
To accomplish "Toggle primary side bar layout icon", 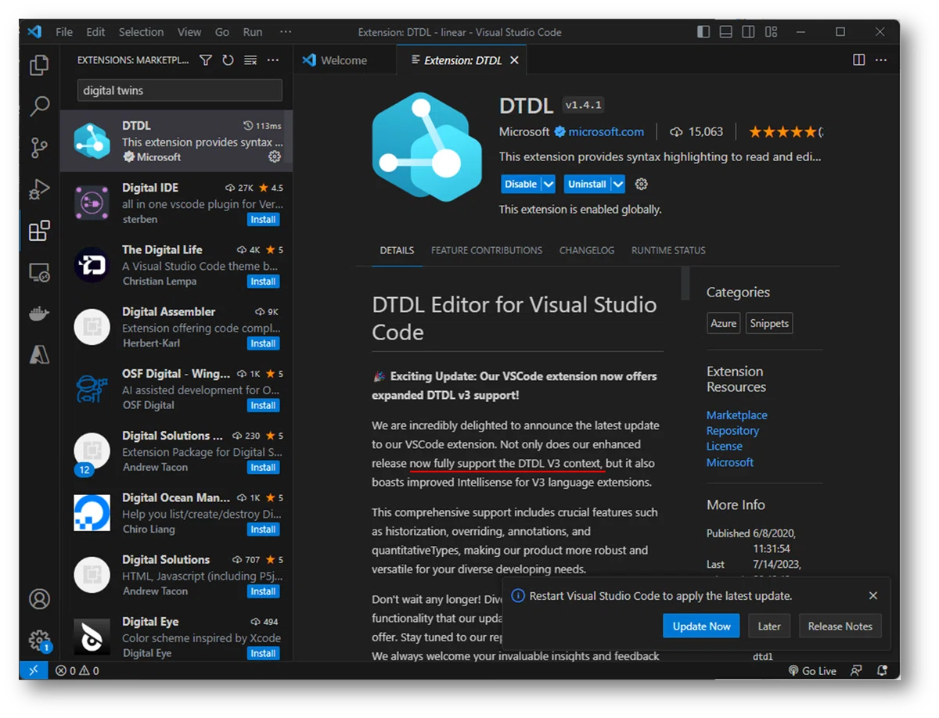I will (x=703, y=32).
